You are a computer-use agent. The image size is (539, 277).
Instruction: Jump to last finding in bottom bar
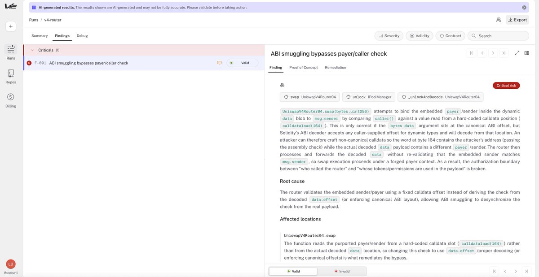coord(526,271)
